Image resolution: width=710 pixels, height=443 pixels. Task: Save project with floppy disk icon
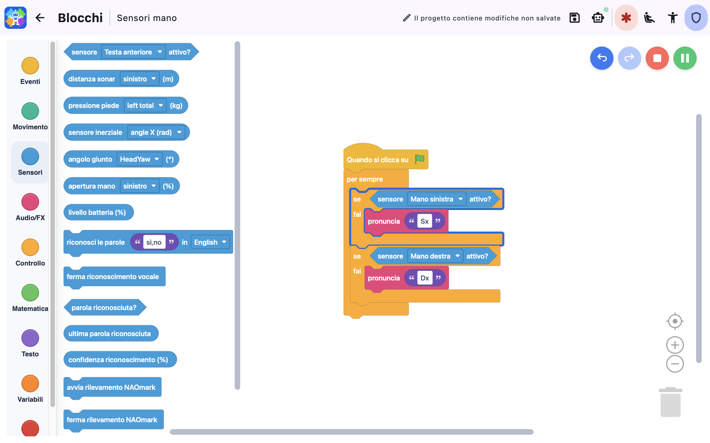tap(574, 17)
